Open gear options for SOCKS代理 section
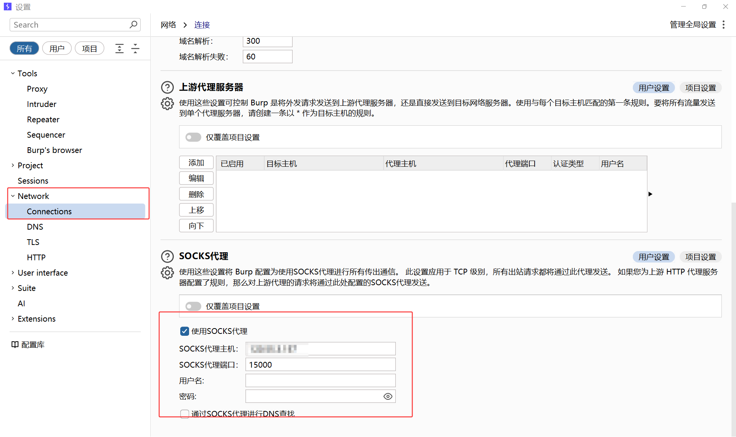This screenshot has height=437, width=736. pyautogui.click(x=167, y=273)
